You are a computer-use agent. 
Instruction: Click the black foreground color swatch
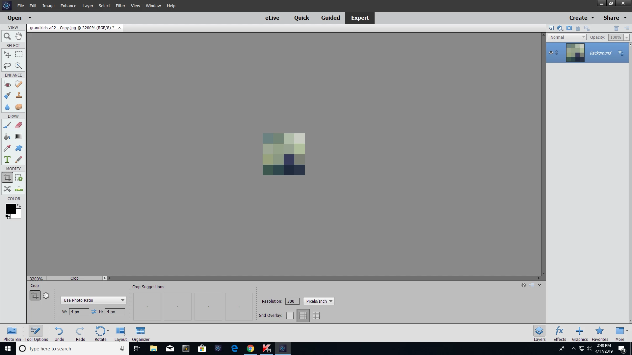click(10, 208)
